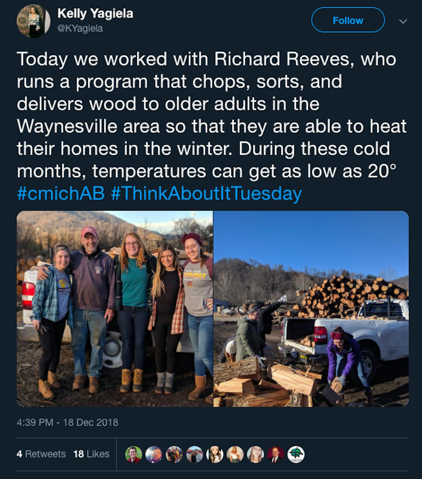Click the sixth liker avatar in a white top
Screen dimensions: 422x479
click(x=235, y=454)
